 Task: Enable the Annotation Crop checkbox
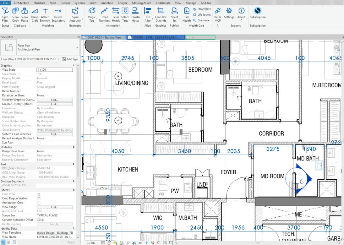[39, 203]
